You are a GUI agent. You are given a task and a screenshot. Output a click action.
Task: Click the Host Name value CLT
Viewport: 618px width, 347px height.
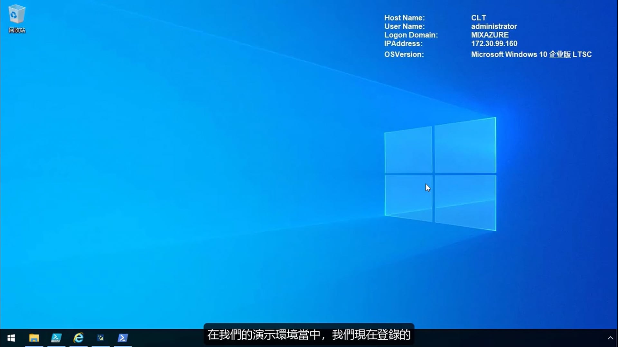(479, 18)
